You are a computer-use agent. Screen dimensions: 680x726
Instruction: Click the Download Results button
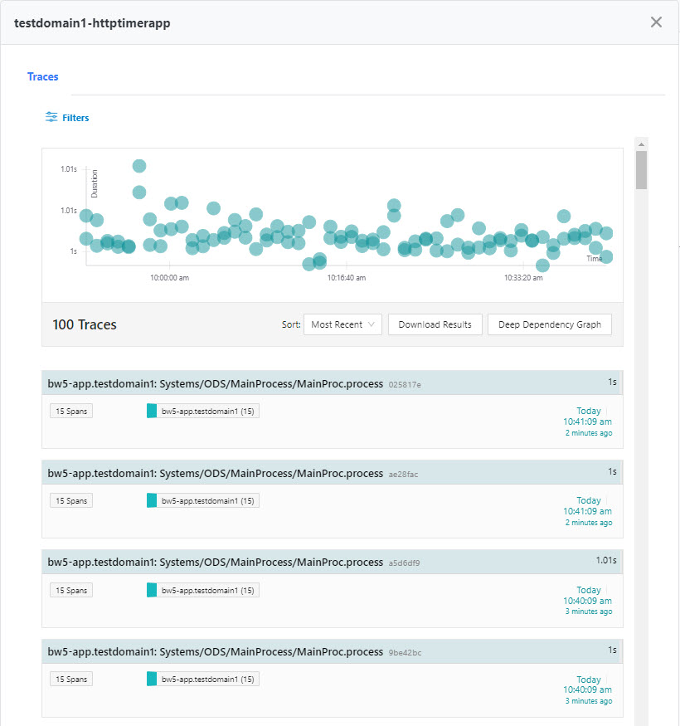435,324
